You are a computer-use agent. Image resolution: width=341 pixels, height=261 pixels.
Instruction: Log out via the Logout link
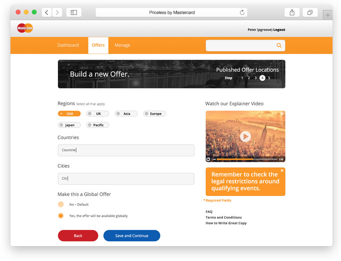279,30
